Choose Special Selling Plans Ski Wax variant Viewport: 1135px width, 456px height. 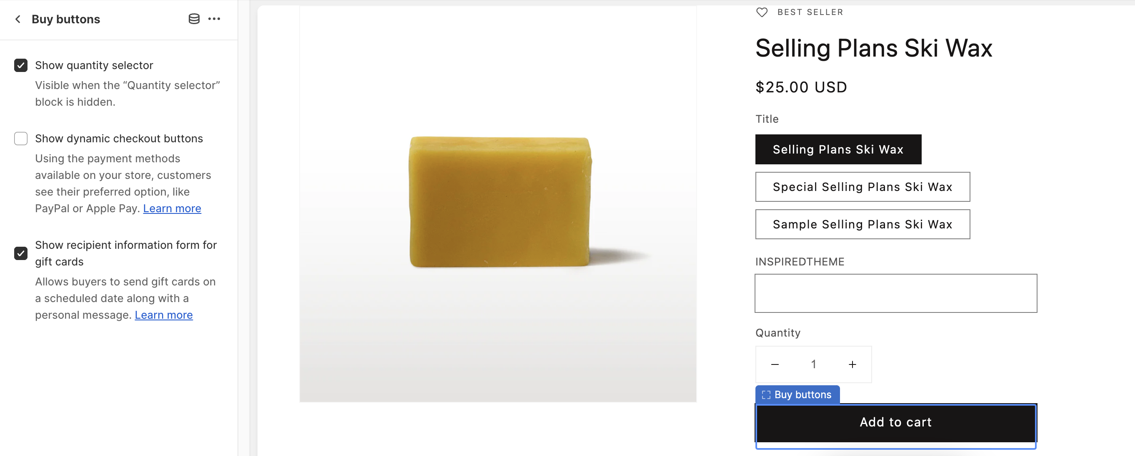click(x=862, y=187)
